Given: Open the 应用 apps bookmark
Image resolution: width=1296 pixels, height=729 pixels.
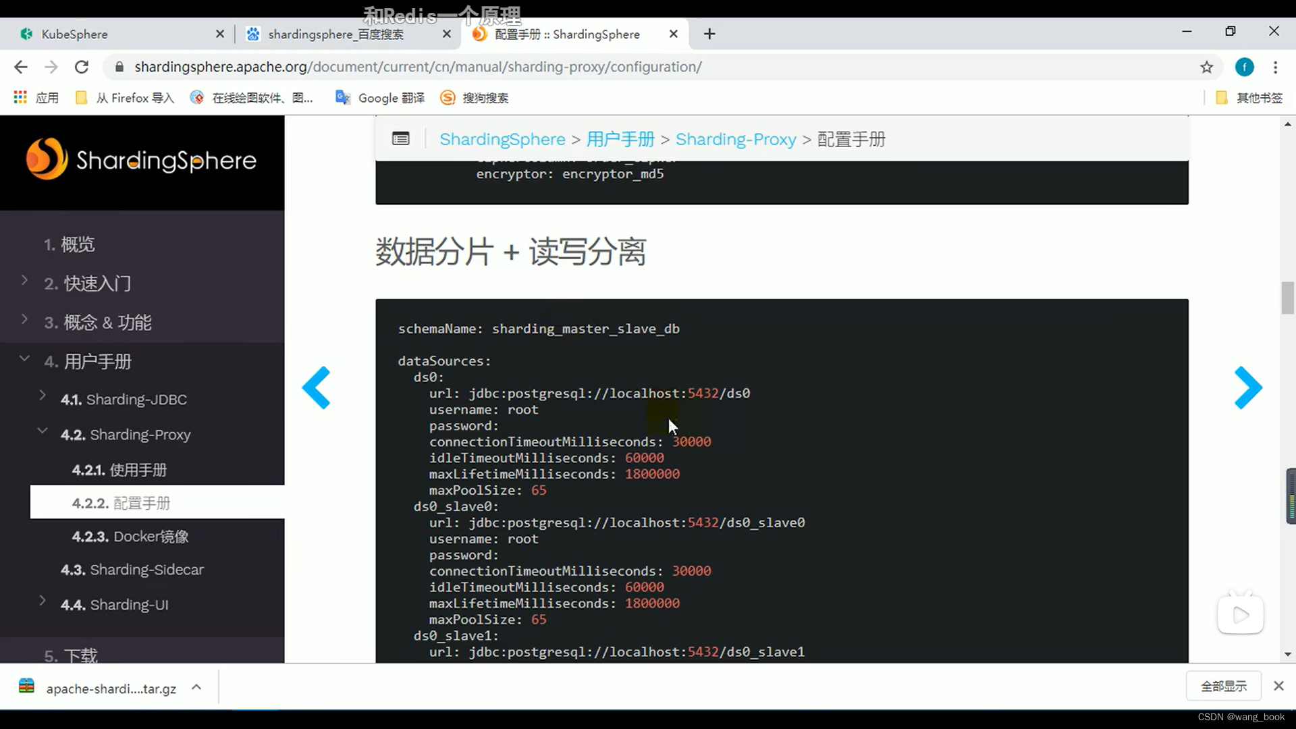Looking at the screenshot, I should [x=36, y=98].
